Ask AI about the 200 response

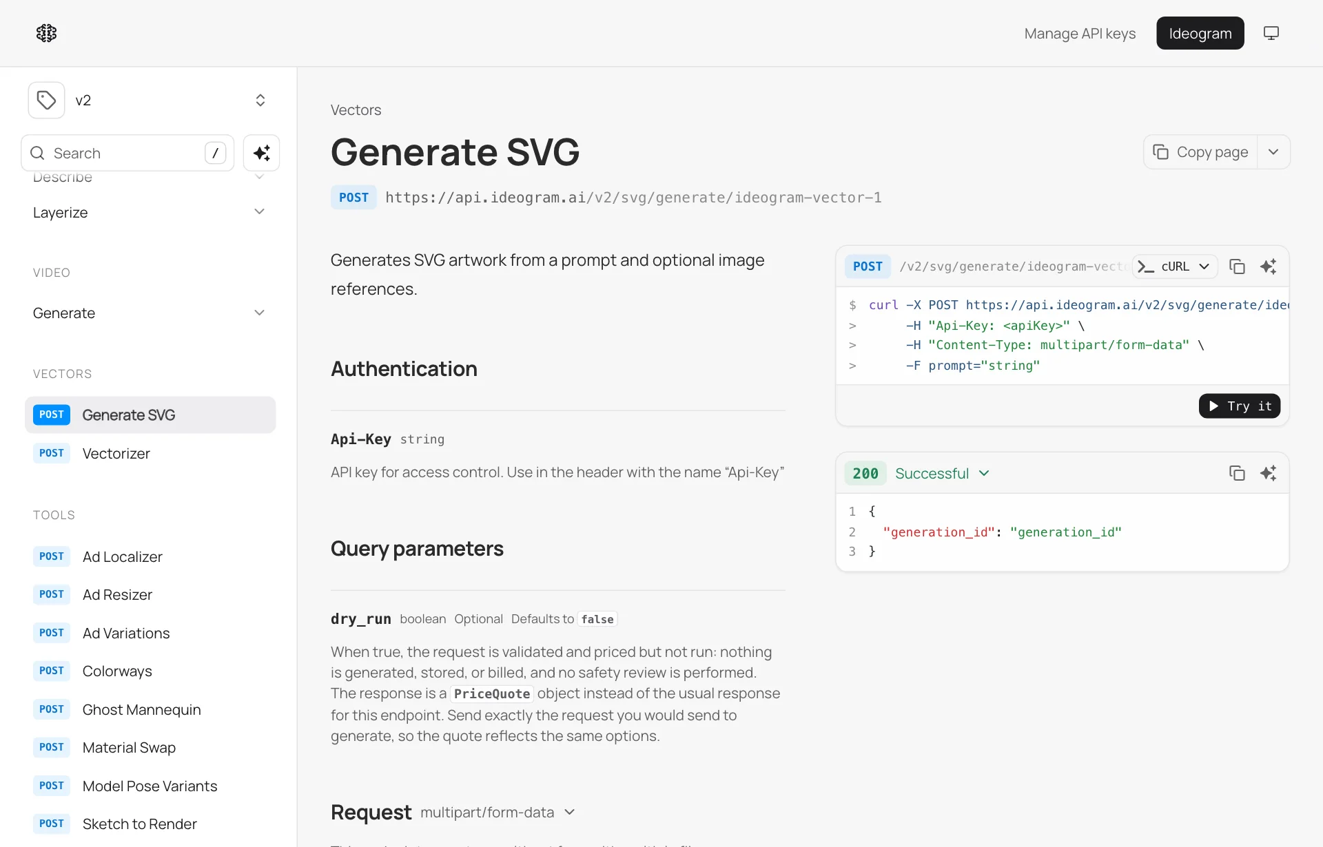pos(1269,473)
